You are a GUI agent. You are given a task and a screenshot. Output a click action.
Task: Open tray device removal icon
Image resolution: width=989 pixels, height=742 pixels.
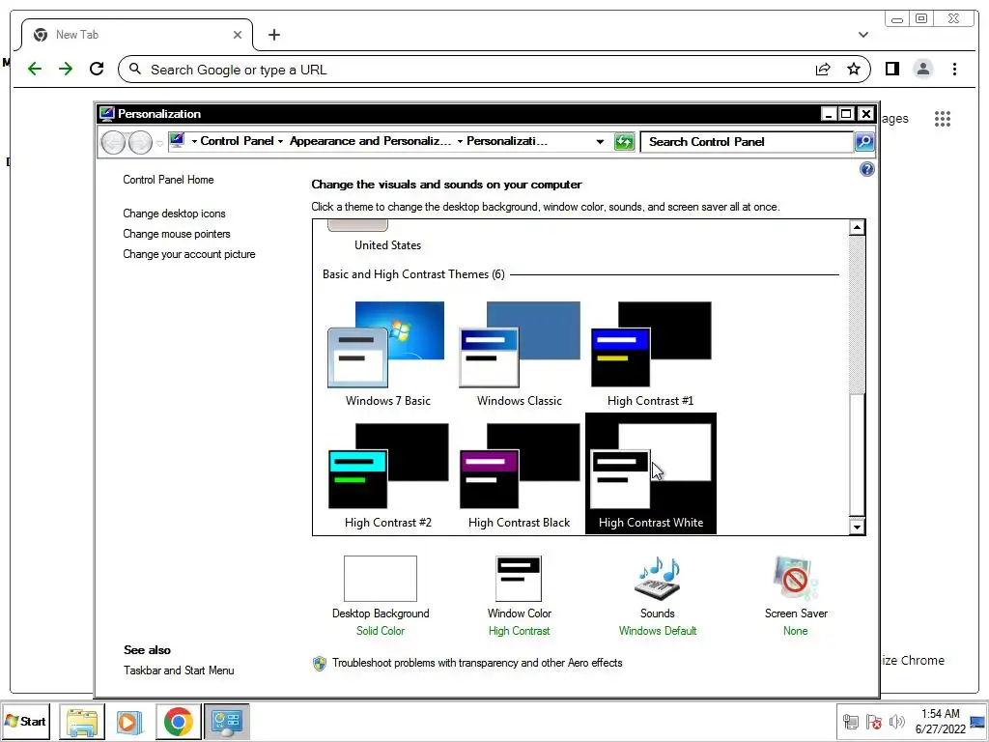[850, 722]
